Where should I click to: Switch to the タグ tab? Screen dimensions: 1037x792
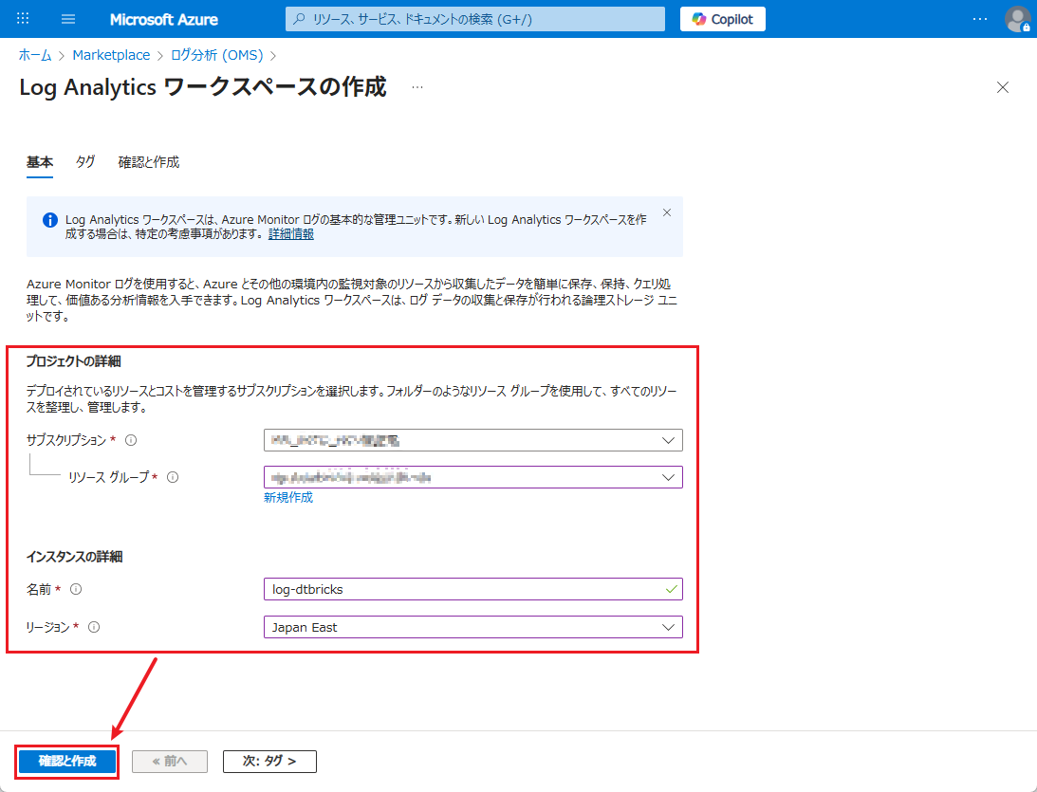tap(85, 162)
